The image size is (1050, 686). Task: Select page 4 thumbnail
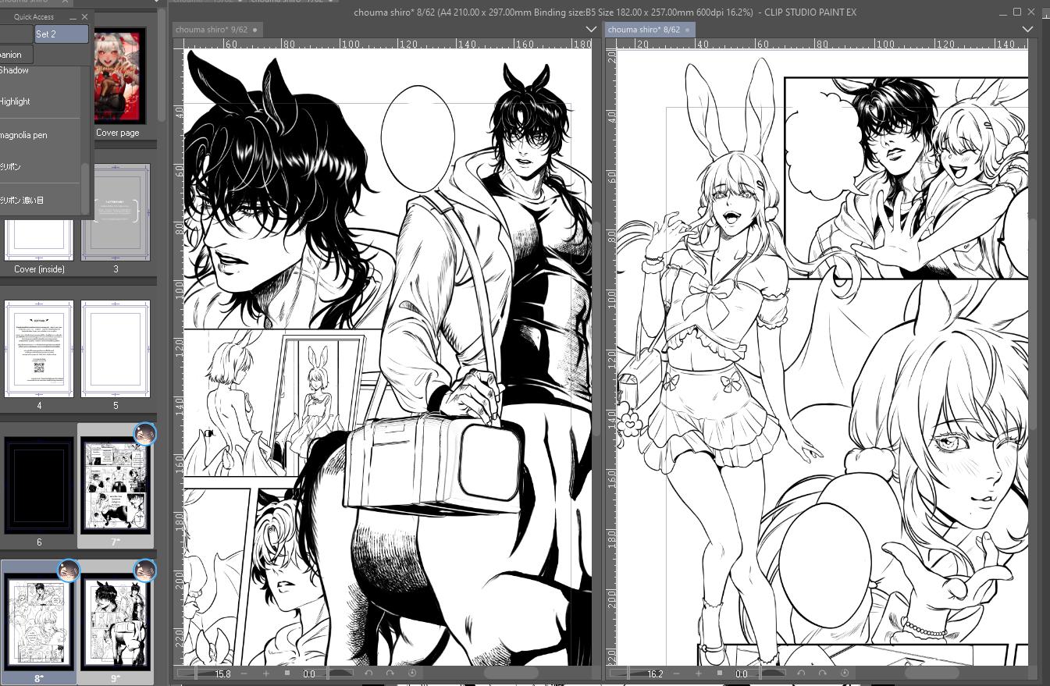pyautogui.click(x=39, y=349)
